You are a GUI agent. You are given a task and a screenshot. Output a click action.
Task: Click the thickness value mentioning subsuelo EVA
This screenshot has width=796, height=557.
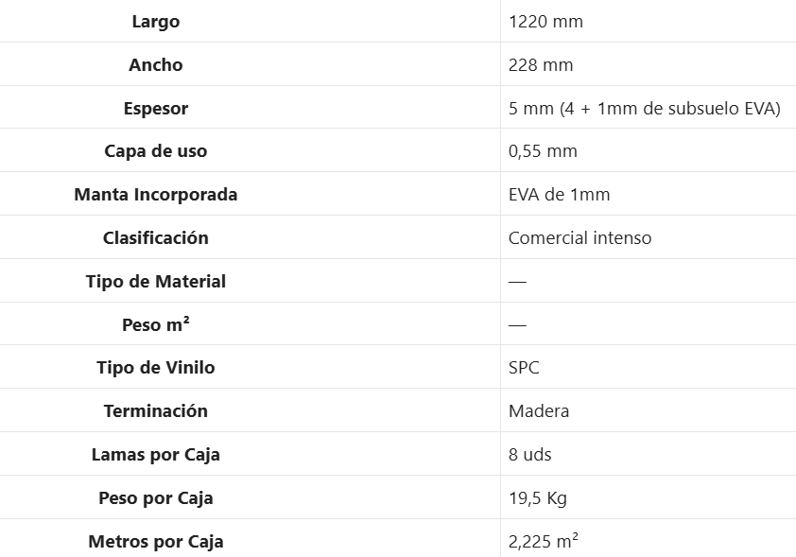coord(644,109)
